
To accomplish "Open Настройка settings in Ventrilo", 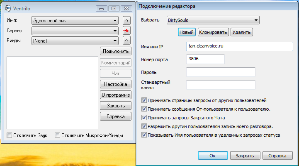I will tap(116, 84).
